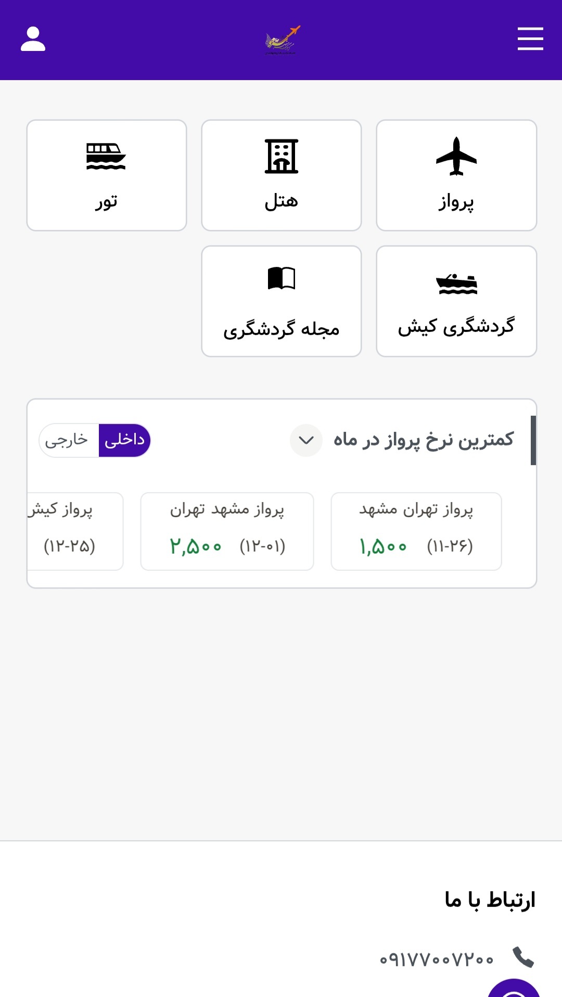The image size is (562, 997).
Task: Open the hamburger menu
Action: click(x=530, y=40)
